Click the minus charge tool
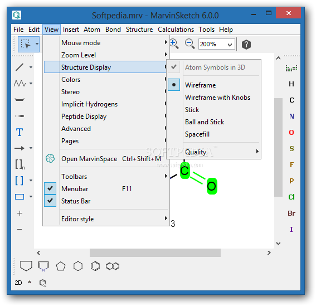Image resolution: width=316 pixels, height=306 pixels. [x=20, y=230]
